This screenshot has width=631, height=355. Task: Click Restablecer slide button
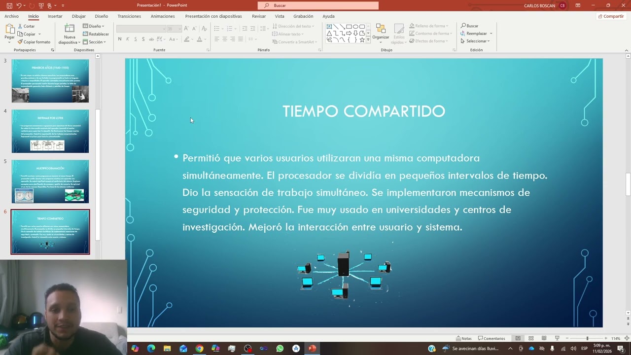[x=96, y=34]
